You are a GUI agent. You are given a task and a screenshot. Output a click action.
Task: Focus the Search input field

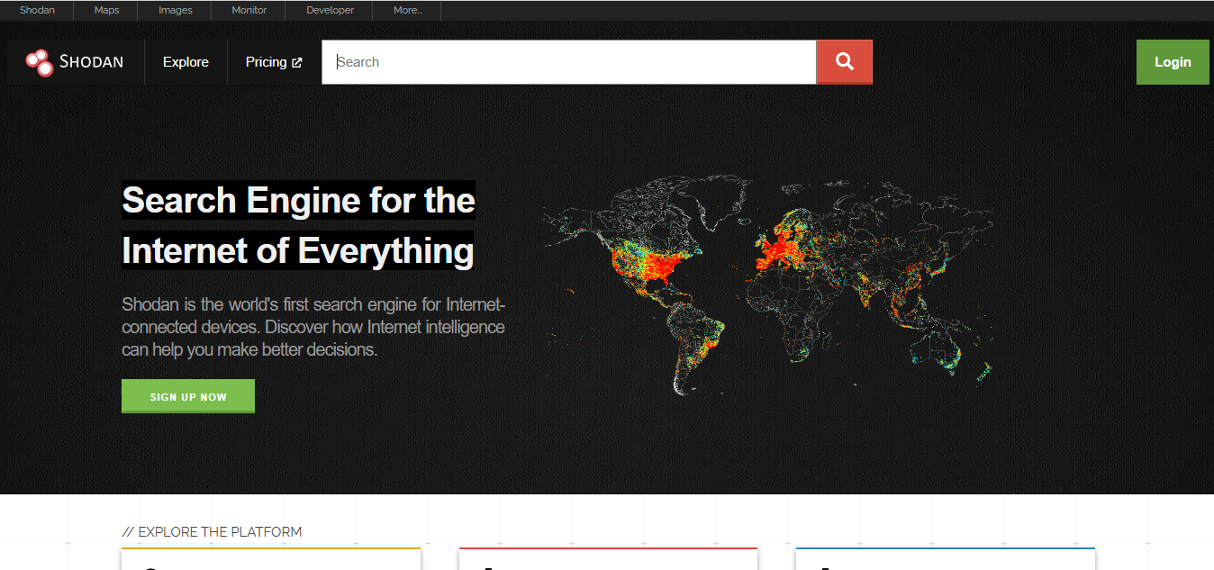(x=569, y=62)
